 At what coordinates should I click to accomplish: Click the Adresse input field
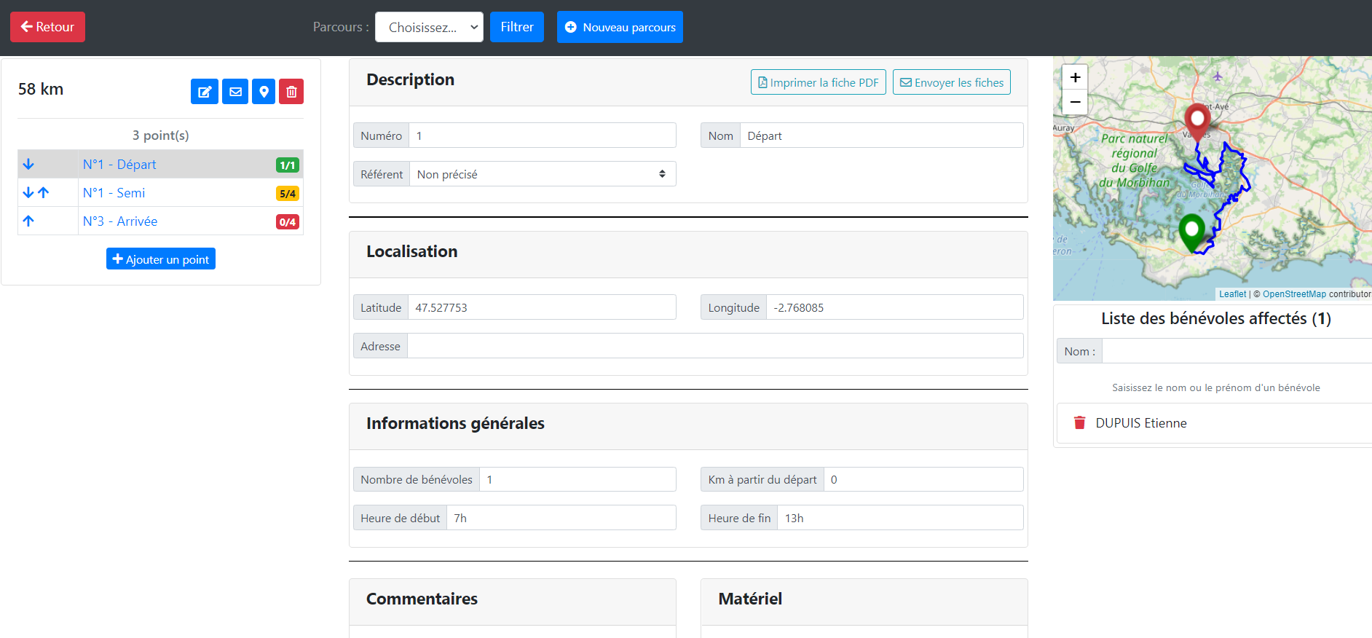click(714, 346)
